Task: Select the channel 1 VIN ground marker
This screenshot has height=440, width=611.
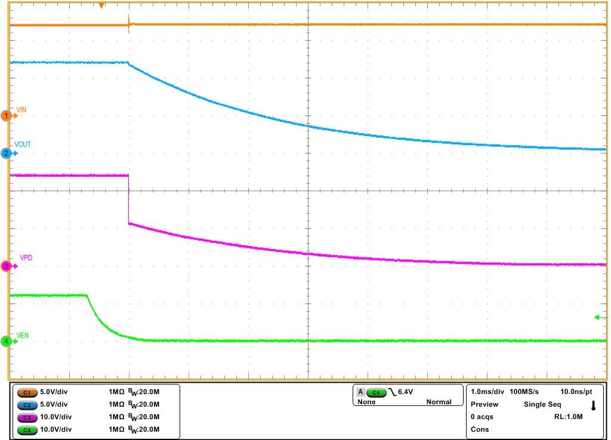Action: [x=7, y=116]
